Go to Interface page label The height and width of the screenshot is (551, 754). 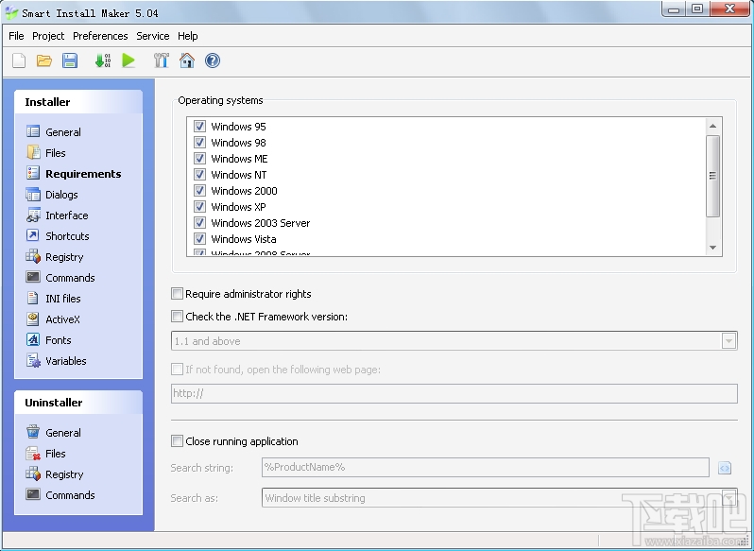[67, 215]
